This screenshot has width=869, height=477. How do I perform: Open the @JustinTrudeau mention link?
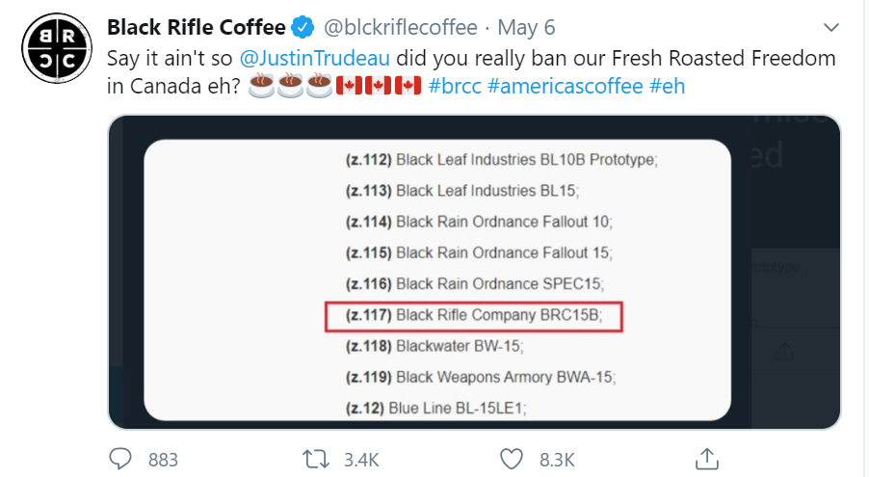click(x=314, y=58)
